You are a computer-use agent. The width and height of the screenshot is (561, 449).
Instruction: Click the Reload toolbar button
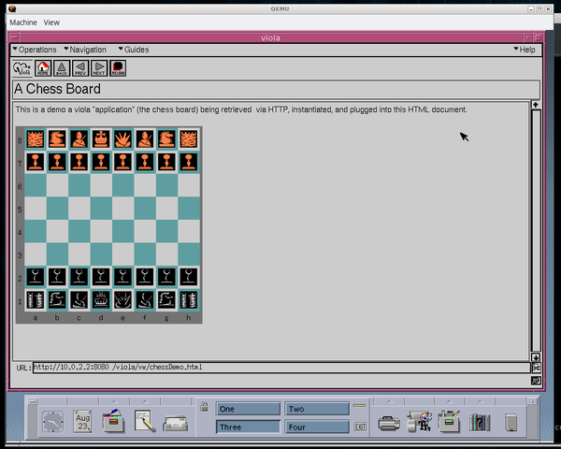(x=118, y=68)
